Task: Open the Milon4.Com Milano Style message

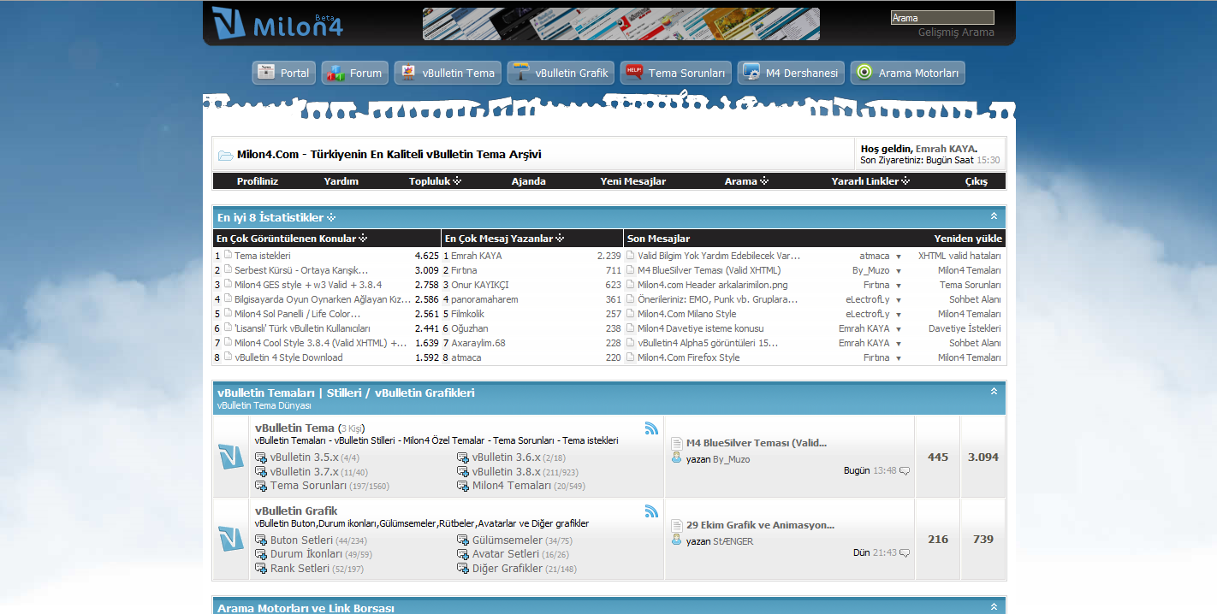Action: click(x=686, y=314)
